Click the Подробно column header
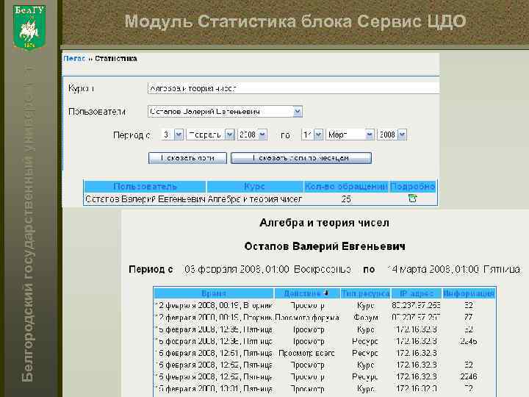 coord(413,186)
